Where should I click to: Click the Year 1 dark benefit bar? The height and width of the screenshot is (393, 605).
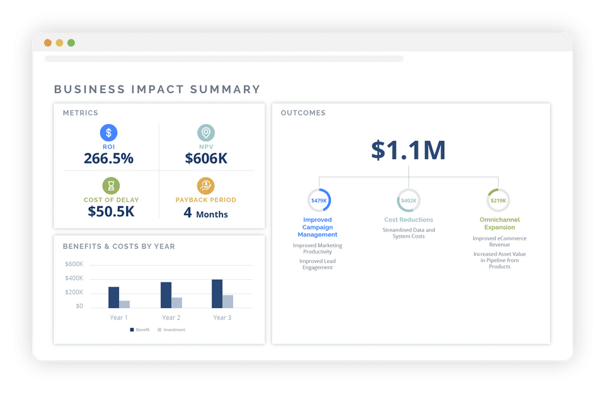[x=114, y=297]
